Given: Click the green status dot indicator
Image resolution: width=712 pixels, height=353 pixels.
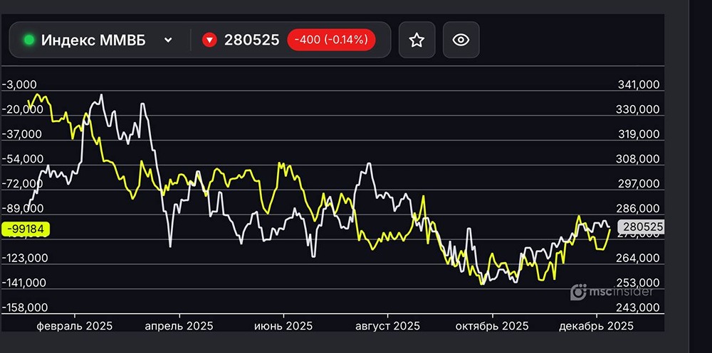Looking at the screenshot, I should coord(29,40).
